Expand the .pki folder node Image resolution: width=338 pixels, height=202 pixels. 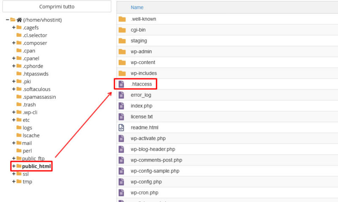[x=14, y=81]
